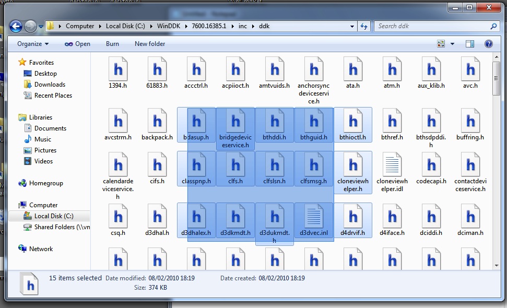Viewport: 507px width, 308px height.
Task: Select Homegroup in the navigation pane
Action: pos(46,183)
